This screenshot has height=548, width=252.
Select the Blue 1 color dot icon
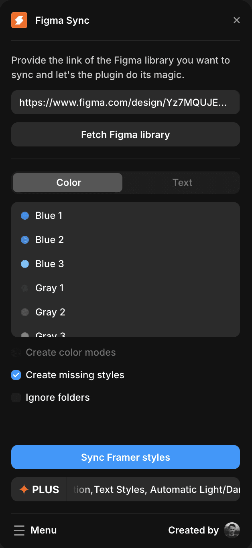24,215
